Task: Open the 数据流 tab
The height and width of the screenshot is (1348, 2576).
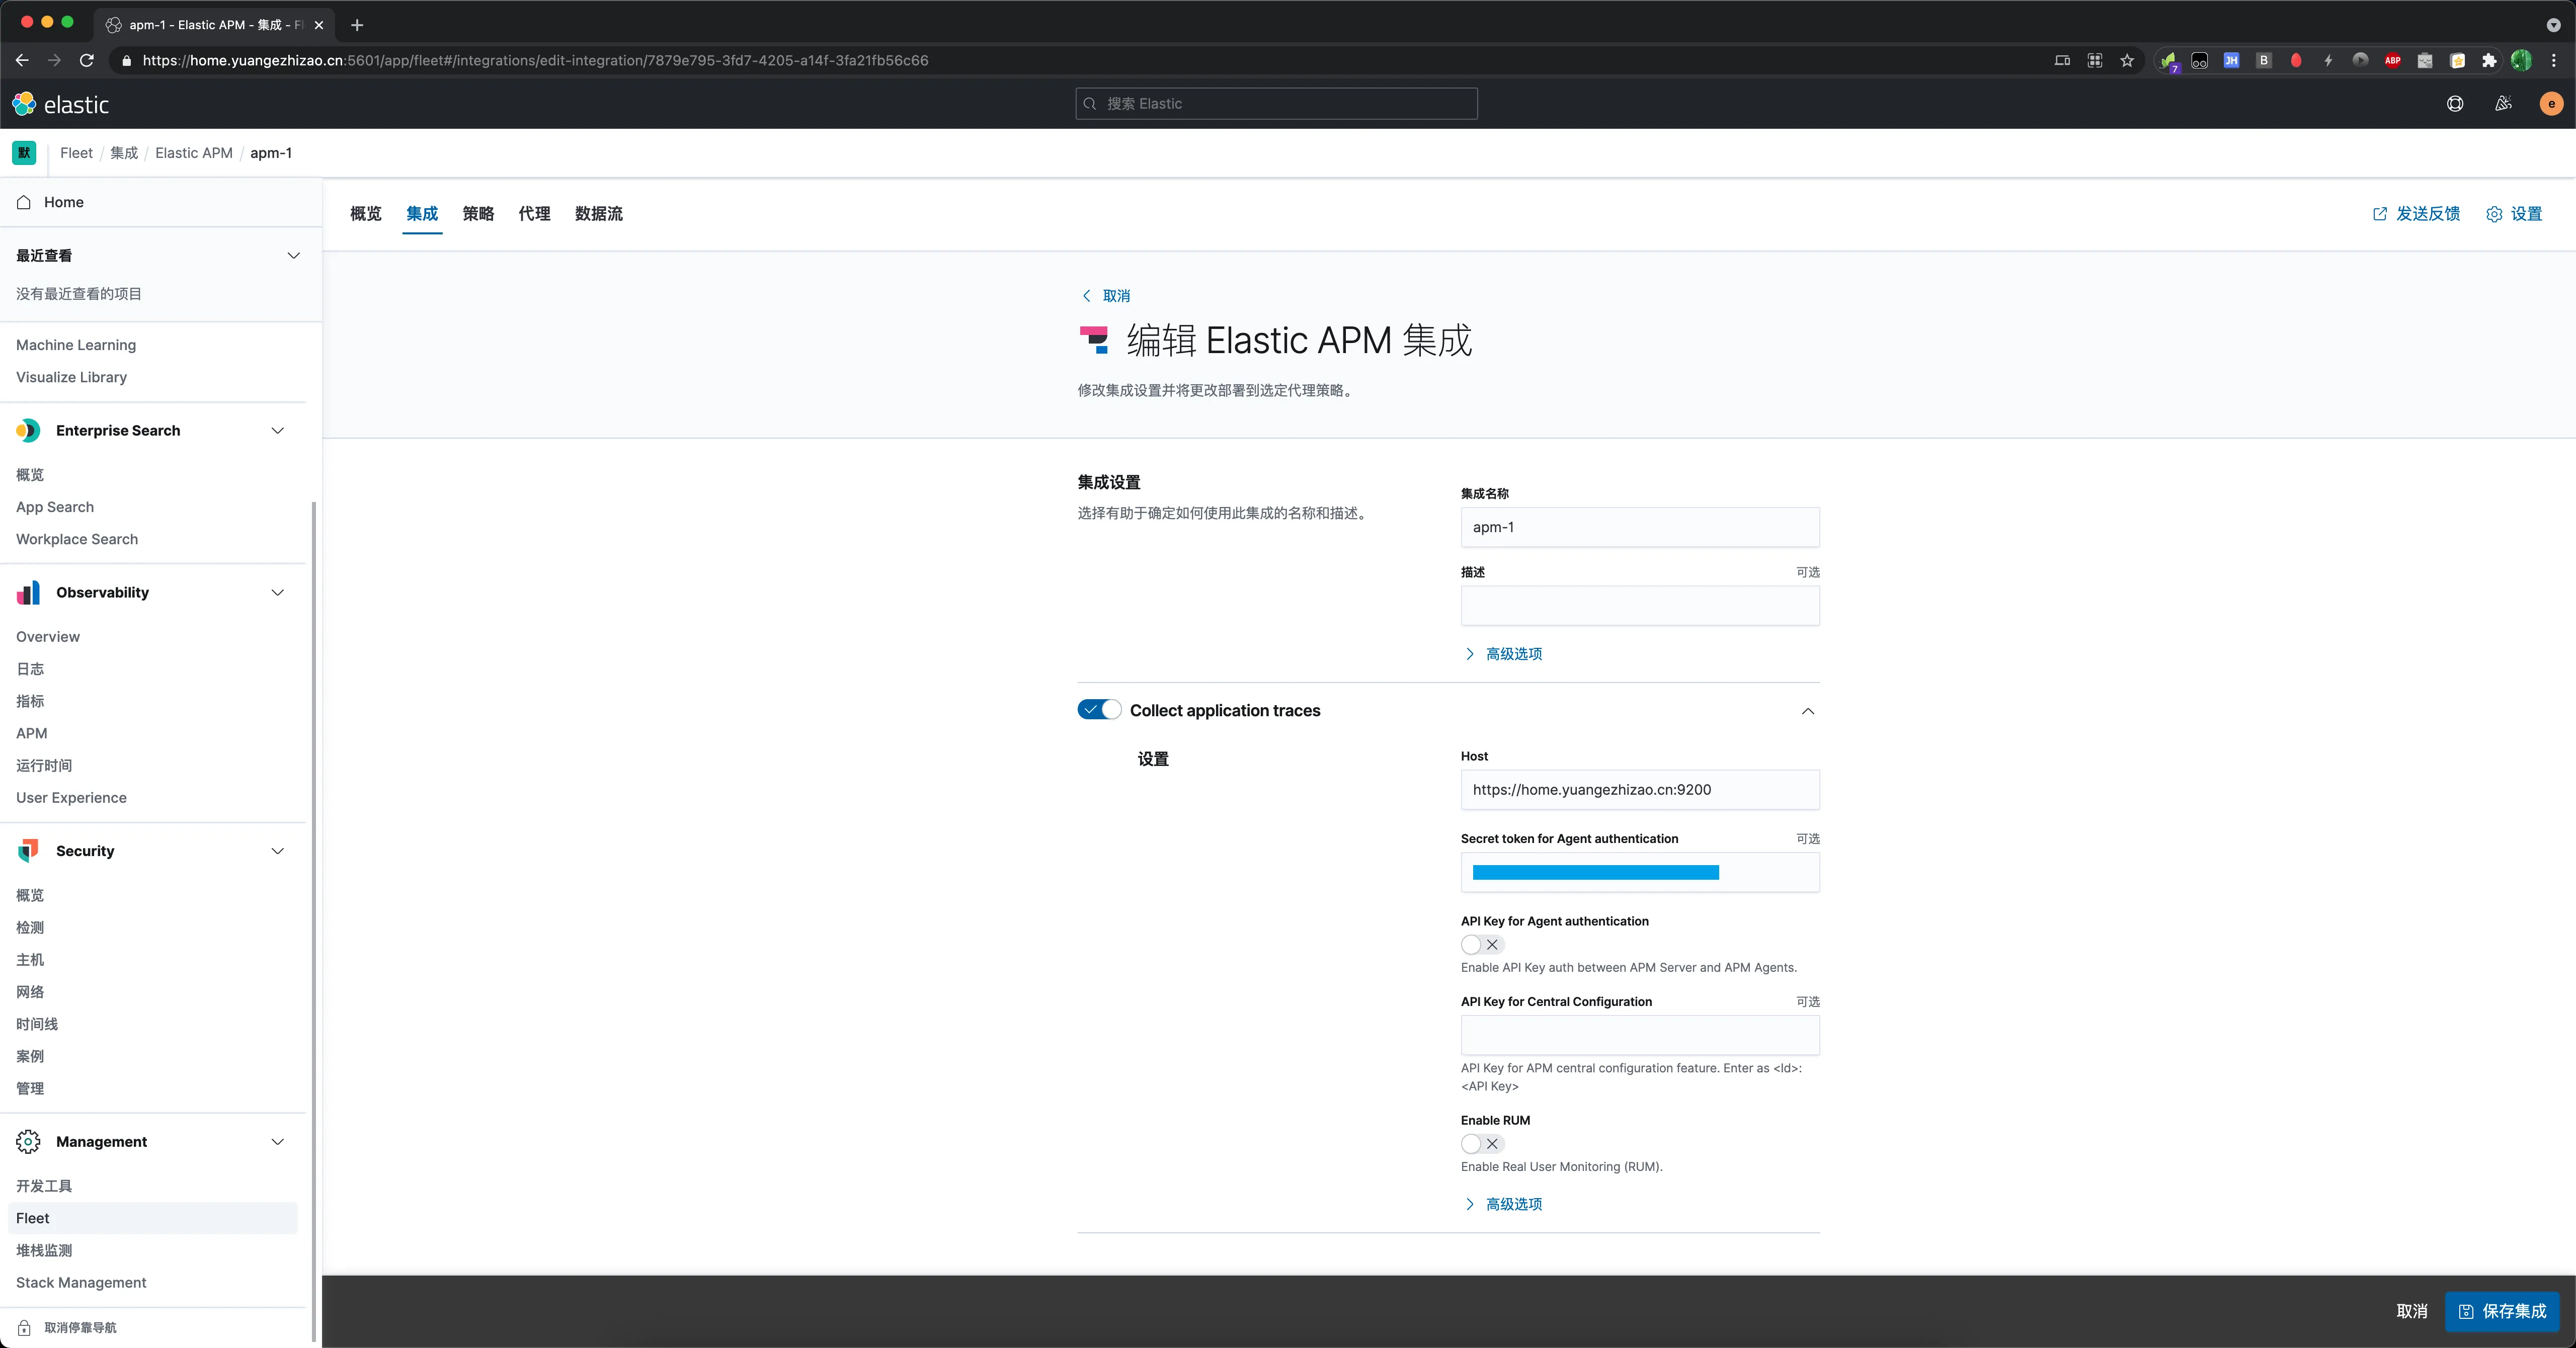Action: (598, 214)
